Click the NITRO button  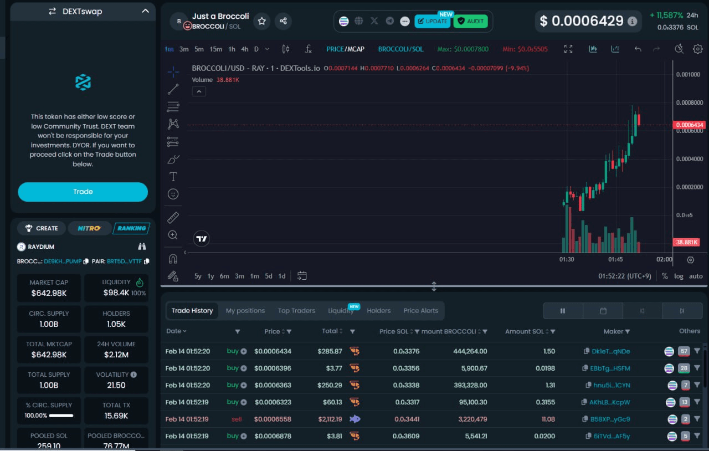89,228
